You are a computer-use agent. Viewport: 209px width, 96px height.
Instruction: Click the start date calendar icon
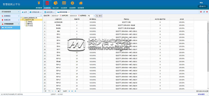(x=61, y=16)
